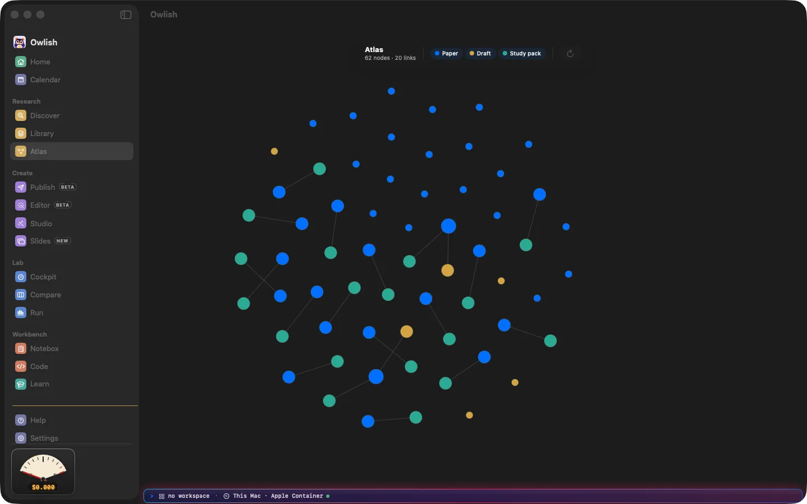Open the Publish icon

[21, 187]
